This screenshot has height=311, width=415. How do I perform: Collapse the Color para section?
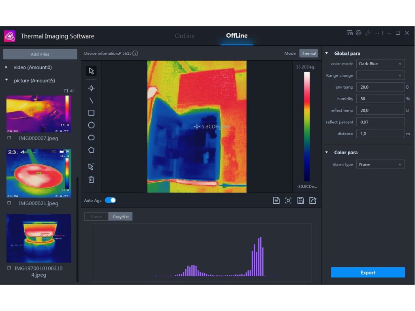point(327,152)
